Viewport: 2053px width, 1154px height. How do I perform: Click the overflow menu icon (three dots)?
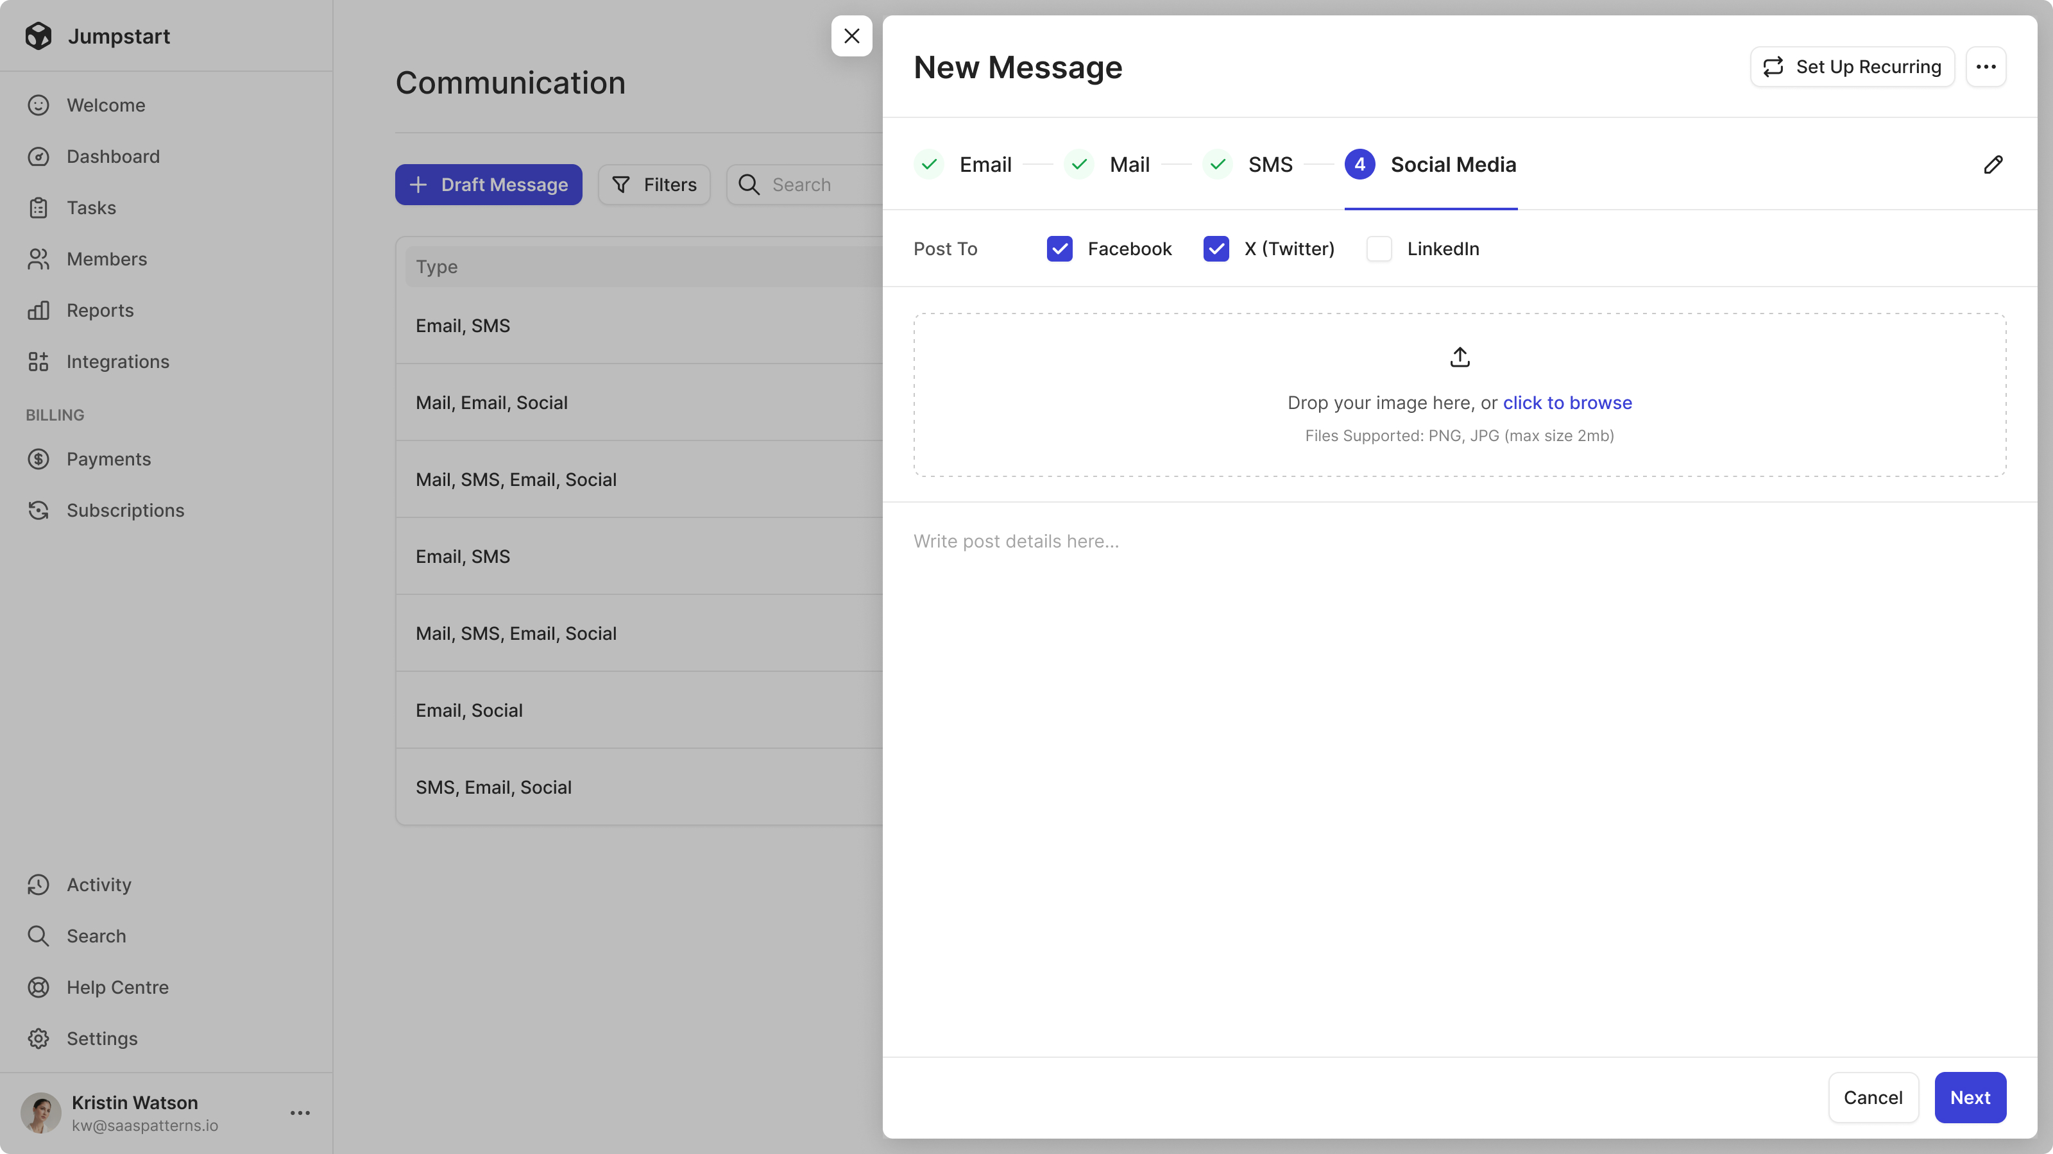click(1987, 66)
